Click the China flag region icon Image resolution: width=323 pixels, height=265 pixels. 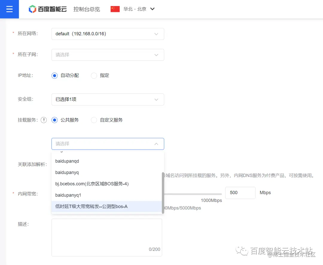115,9
